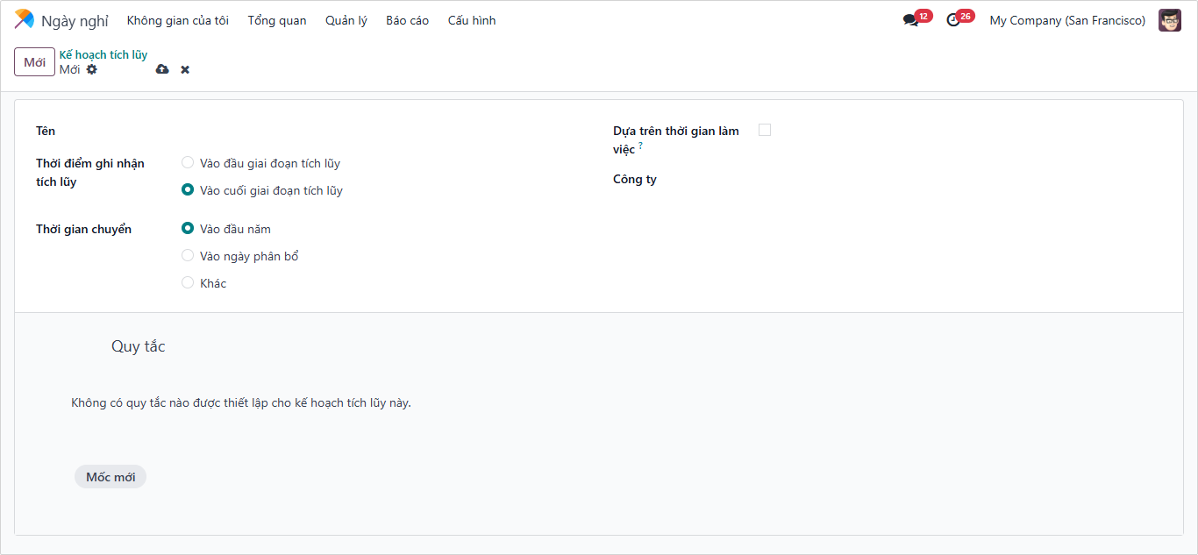Click the Mốc mới button

click(x=111, y=477)
